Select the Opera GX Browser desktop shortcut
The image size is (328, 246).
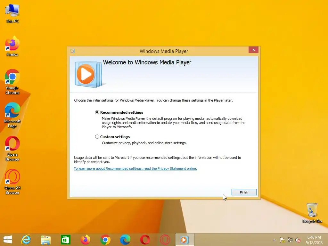point(12,182)
